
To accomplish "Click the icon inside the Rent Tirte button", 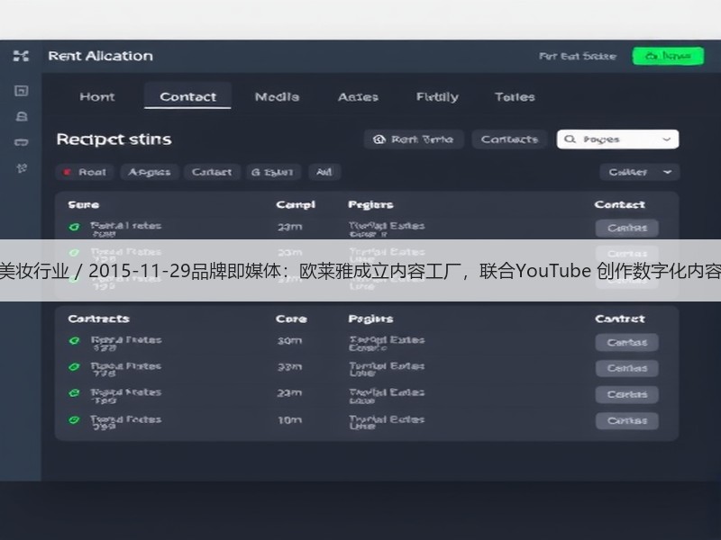I will tap(379, 139).
